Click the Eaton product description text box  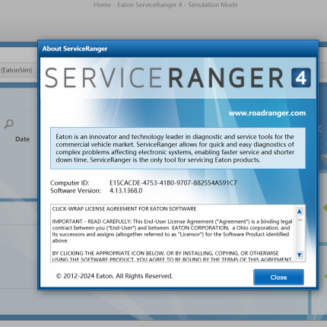178,148
